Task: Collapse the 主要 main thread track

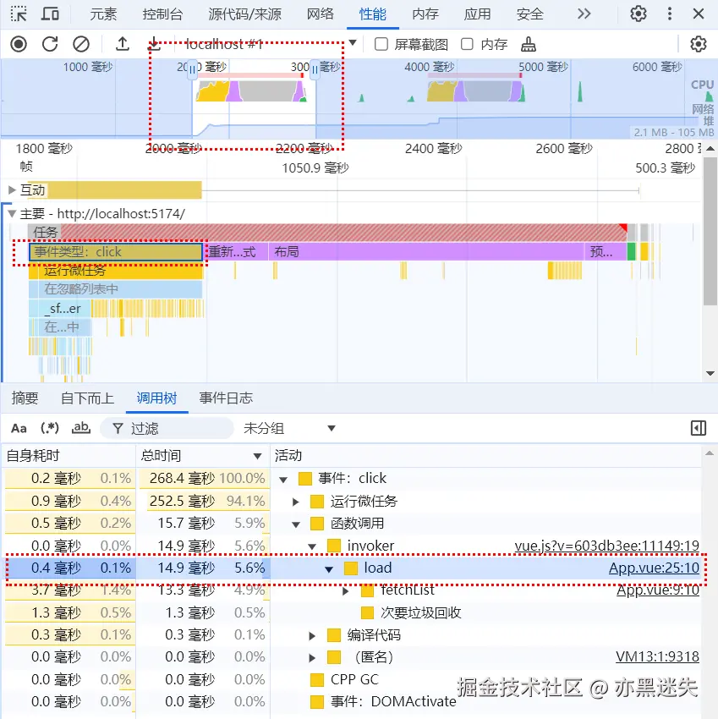Action: (12, 214)
